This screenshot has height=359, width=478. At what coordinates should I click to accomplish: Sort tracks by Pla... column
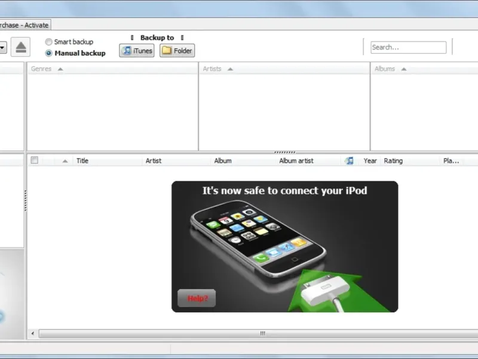[x=451, y=161]
